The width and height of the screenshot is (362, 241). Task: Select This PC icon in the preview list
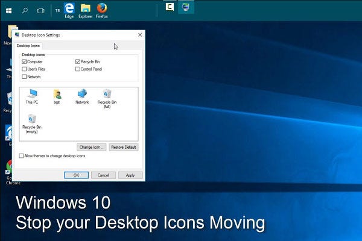tap(32, 96)
